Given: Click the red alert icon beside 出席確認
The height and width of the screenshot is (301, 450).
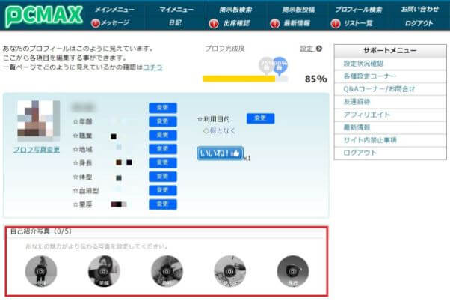Looking at the screenshot, I should click(214, 23).
